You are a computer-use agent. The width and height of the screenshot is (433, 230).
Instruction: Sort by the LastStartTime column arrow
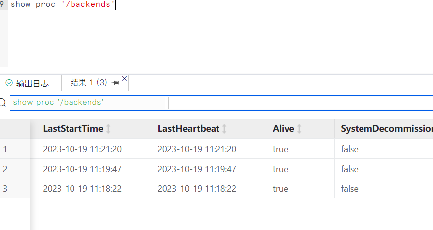109,129
